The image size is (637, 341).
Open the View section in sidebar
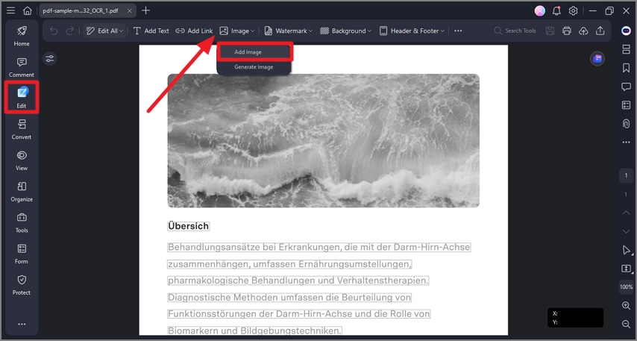click(x=22, y=160)
